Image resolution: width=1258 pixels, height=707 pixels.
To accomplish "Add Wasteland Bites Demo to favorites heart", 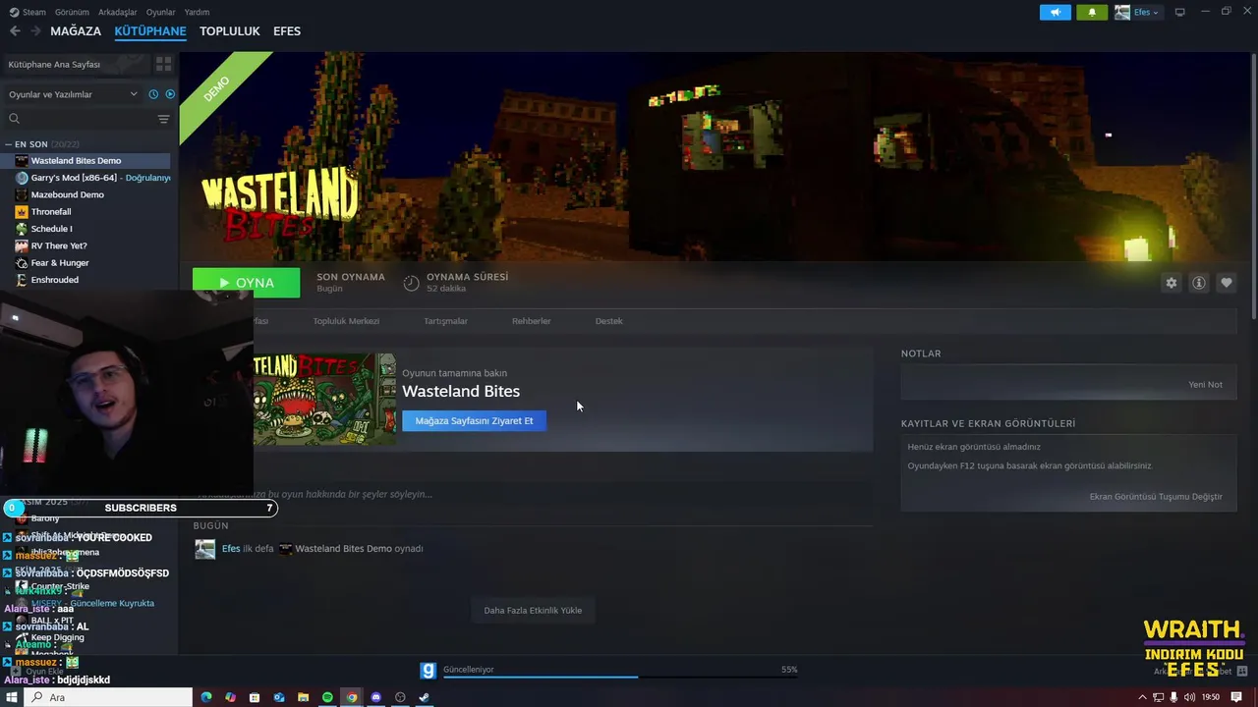I will (x=1227, y=283).
